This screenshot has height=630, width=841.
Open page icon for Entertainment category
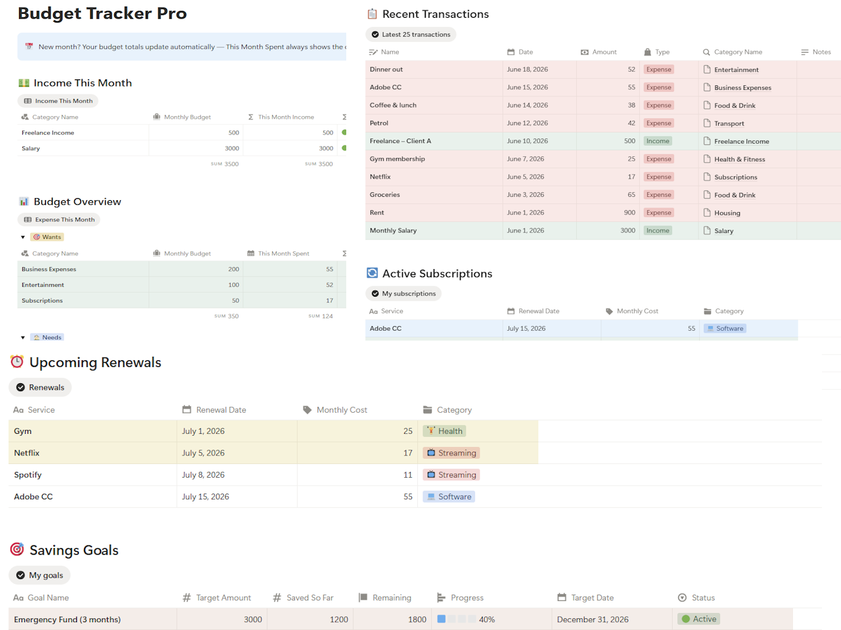click(x=707, y=70)
